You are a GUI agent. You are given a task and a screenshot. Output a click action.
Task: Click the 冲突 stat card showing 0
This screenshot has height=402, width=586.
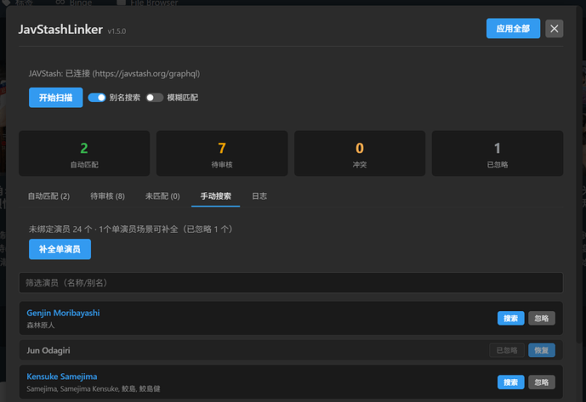point(360,154)
